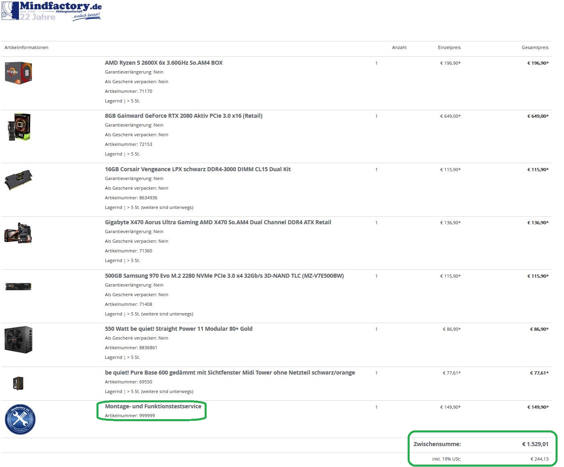Open the 500GB Samsung 970 Evo title
The width and height of the screenshot is (564, 467).
click(224, 276)
